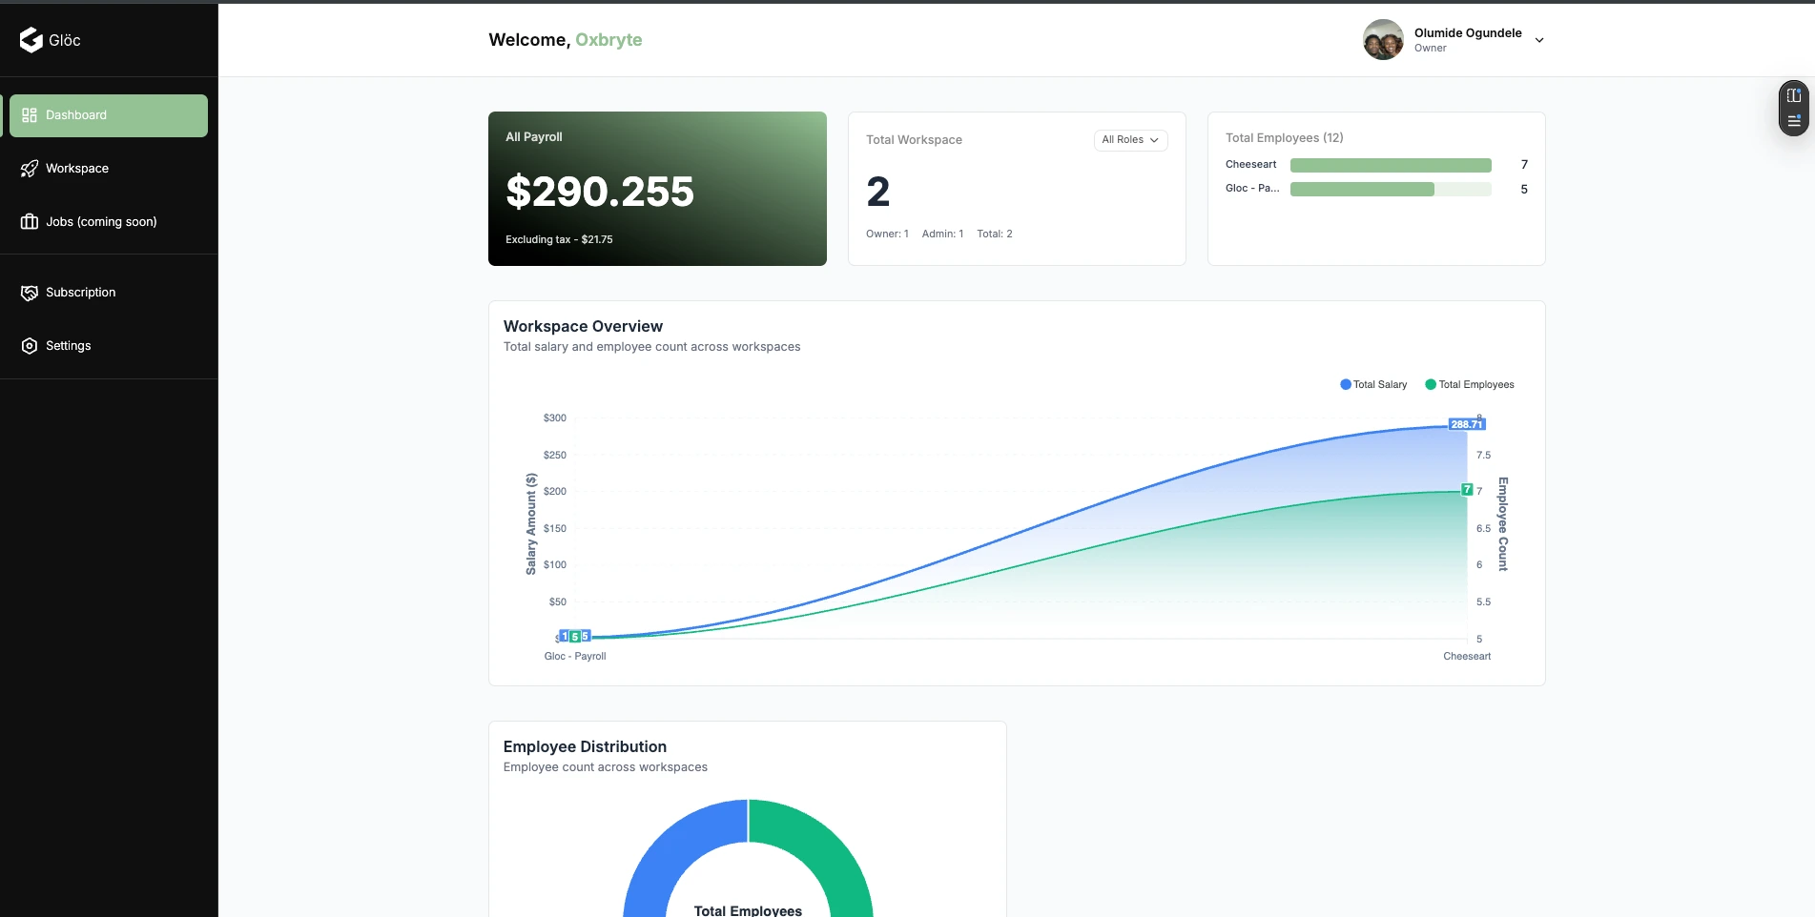
Task: Click the "All Payroll" card title
Action: coord(534,137)
